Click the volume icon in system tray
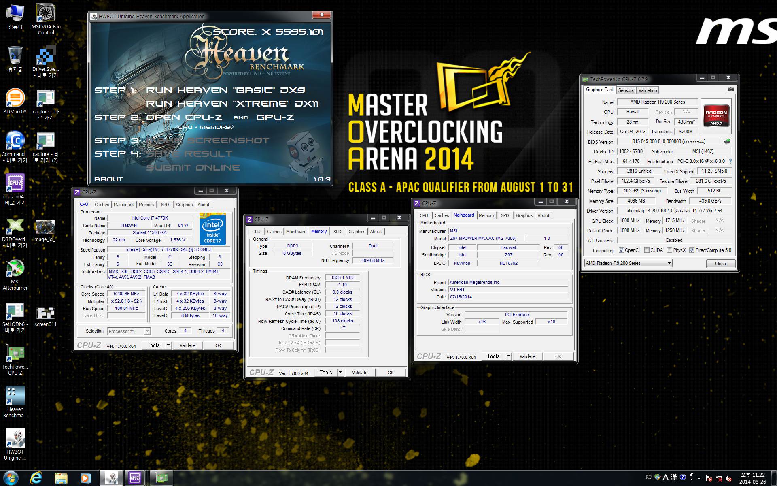 pos(728,478)
